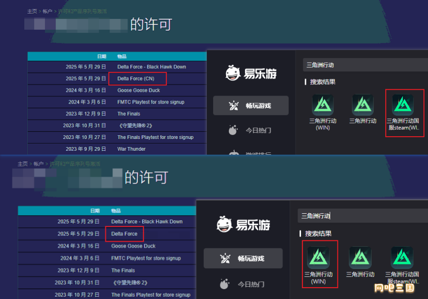The width and height of the screenshot is (428, 299).
Task: Select plain Delta Force entry in lower table
Action: (124, 234)
